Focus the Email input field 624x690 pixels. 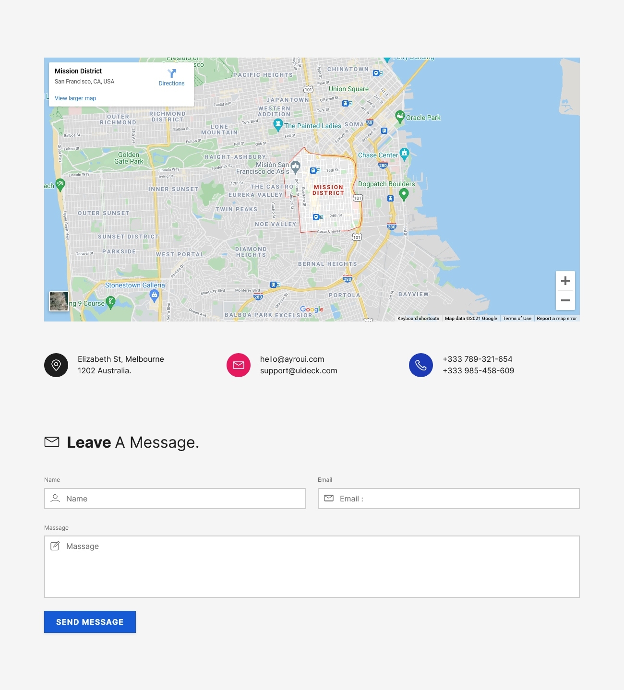pyautogui.click(x=449, y=499)
